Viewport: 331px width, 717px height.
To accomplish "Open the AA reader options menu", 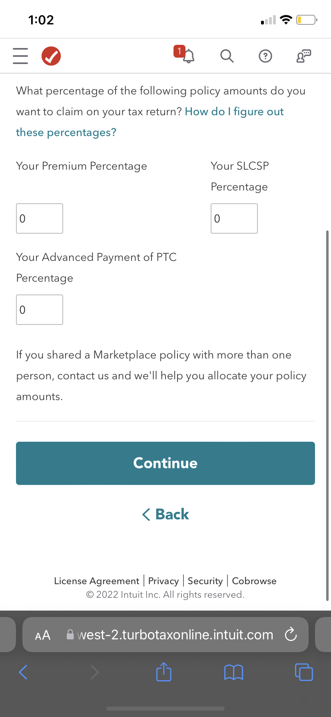I will coord(43,635).
